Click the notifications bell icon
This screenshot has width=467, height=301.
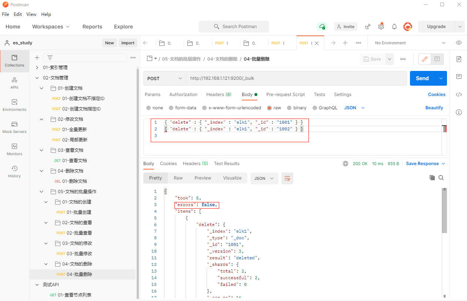point(394,27)
